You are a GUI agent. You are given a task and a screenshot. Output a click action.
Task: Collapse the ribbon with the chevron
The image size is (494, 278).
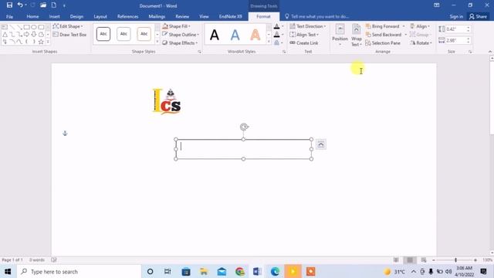click(490, 52)
